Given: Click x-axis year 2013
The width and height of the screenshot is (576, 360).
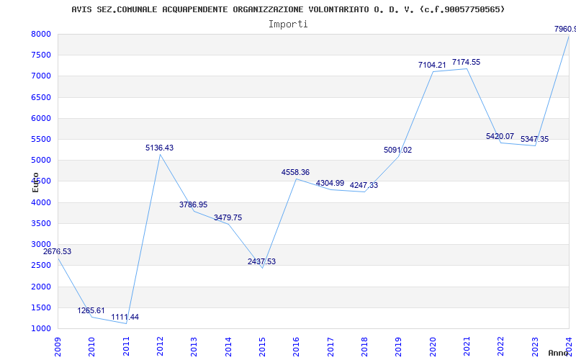Looking at the screenshot, I should [194, 346].
